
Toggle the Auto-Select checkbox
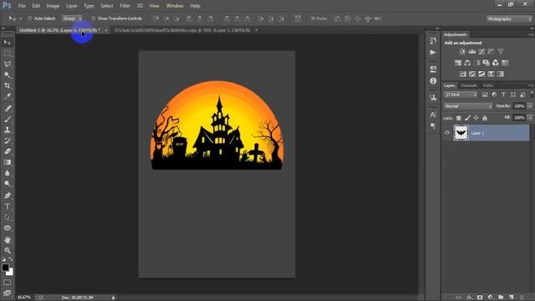[x=30, y=18]
